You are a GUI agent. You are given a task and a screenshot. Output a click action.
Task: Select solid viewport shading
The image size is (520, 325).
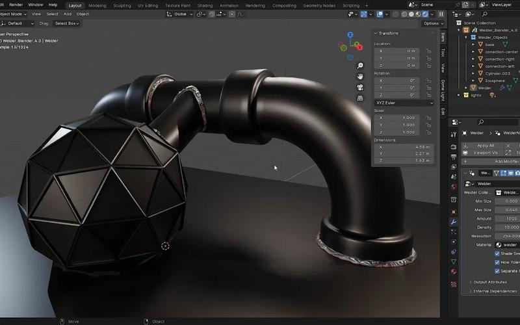pos(411,14)
